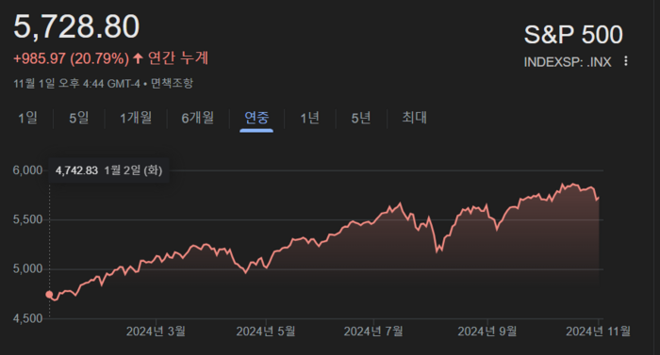660x355 pixels.
Task: Click the 11월 1일 오후 4:44 GMT-4 timestamp
Action: (76, 83)
